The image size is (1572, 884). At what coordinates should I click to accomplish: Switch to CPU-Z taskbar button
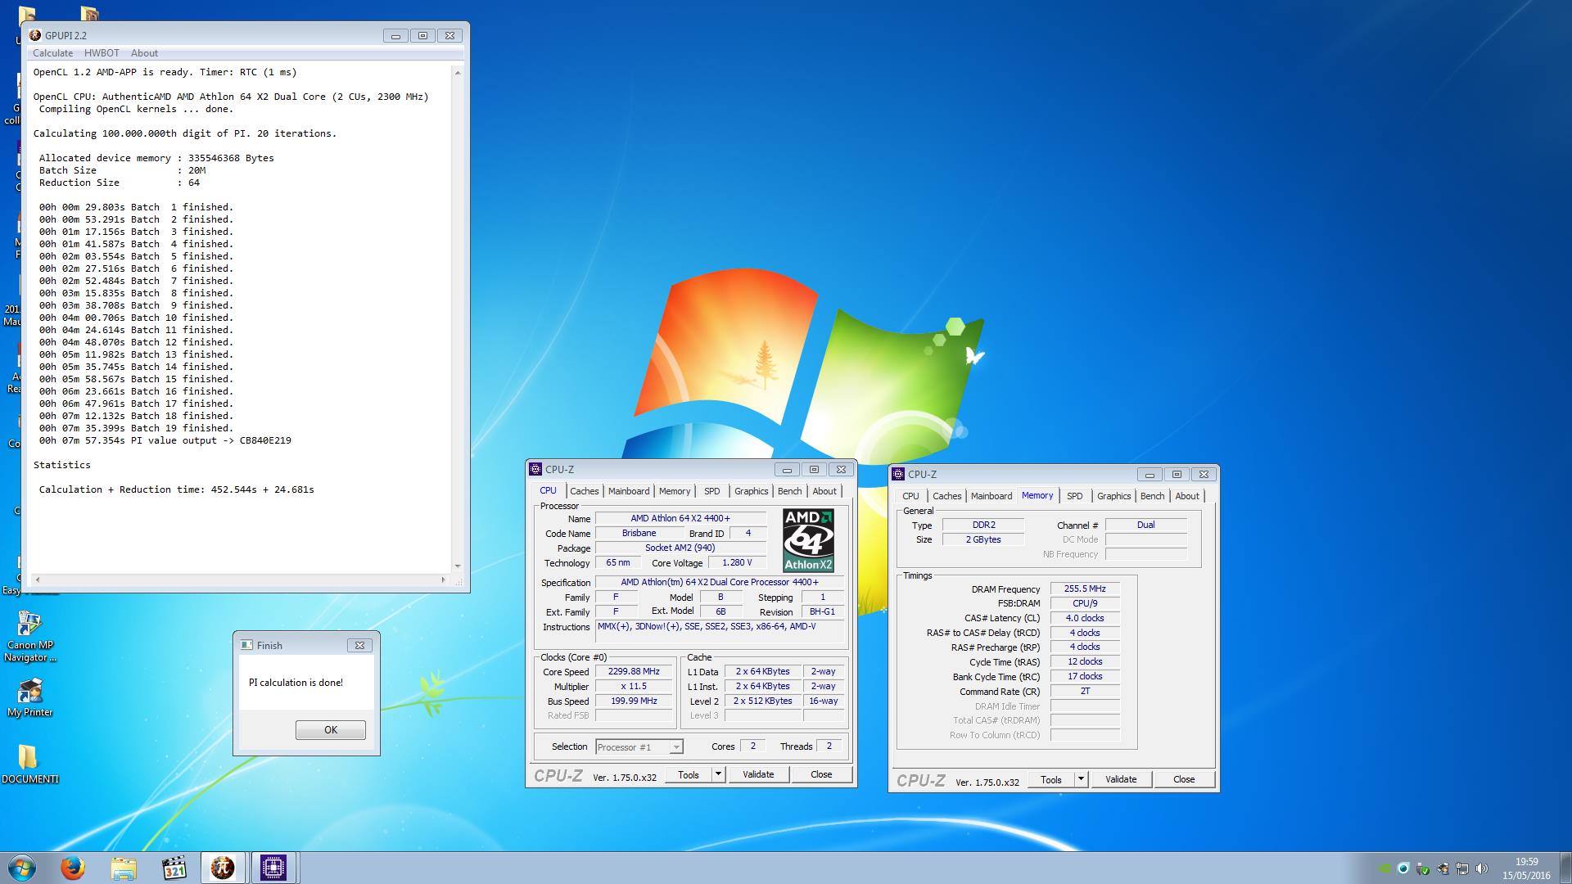coord(273,868)
